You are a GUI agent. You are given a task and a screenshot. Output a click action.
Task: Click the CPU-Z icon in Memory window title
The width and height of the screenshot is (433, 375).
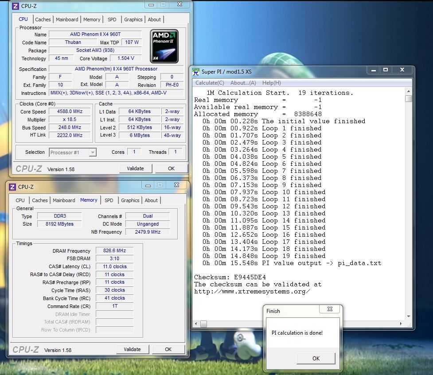(12, 187)
